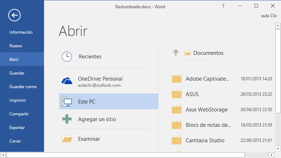Click the aulaclic@outlook.com email text
The width and height of the screenshot is (281, 158).
(99, 85)
